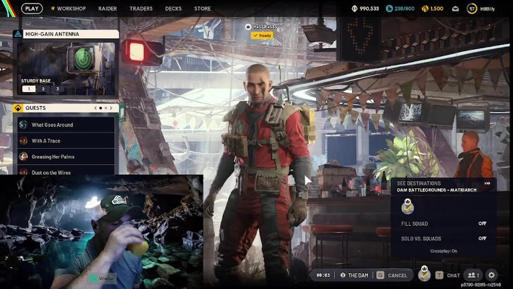Viewport: 513px width, 289px height.
Task: Click the What Goes Around quest giver portrait
Action: 24,125
